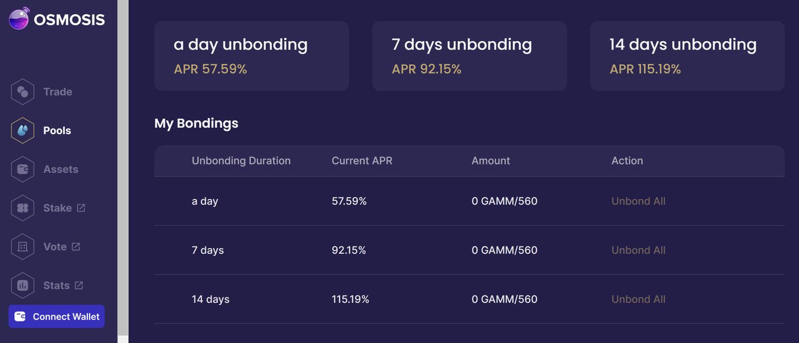
Task: Select the Trade hexagon icon
Action: pos(23,92)
